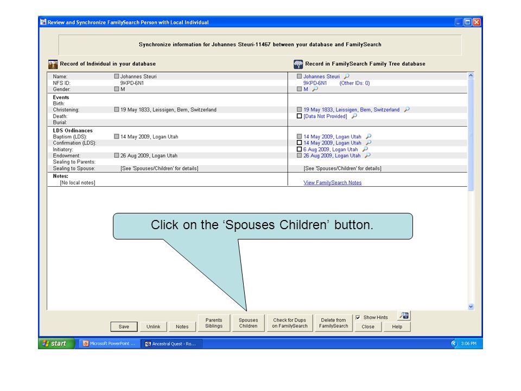The width and height of the screenshot is (521, 391).
Task: Check FamilySearch confirmation 14 May 2009 checkbox
Action: (299, 143)
